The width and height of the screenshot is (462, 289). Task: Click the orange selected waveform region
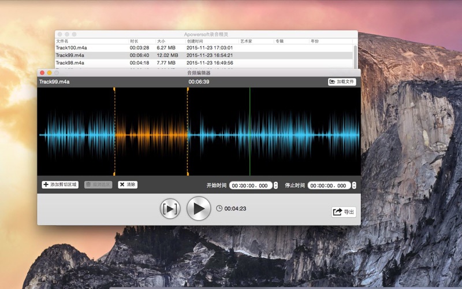tap(151, 134)
